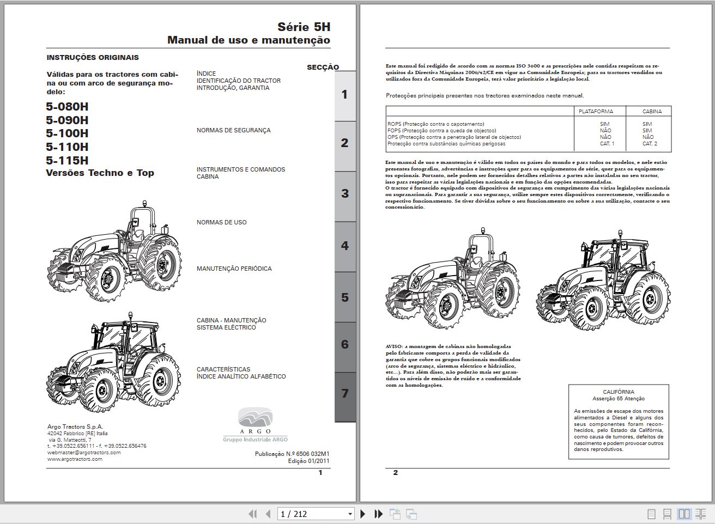The image size is (715, 524).
Task: Toggle two-page facing view
Action: (x=684, y=514)
